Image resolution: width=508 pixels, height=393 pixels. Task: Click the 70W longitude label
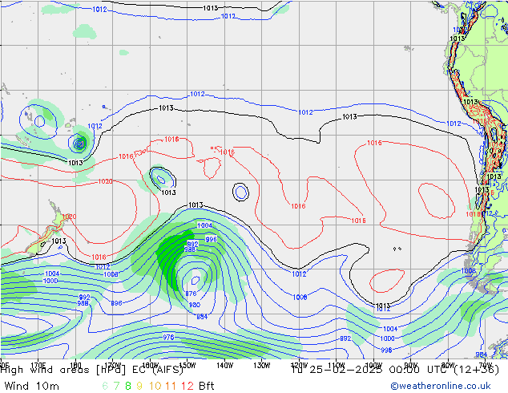486,365
